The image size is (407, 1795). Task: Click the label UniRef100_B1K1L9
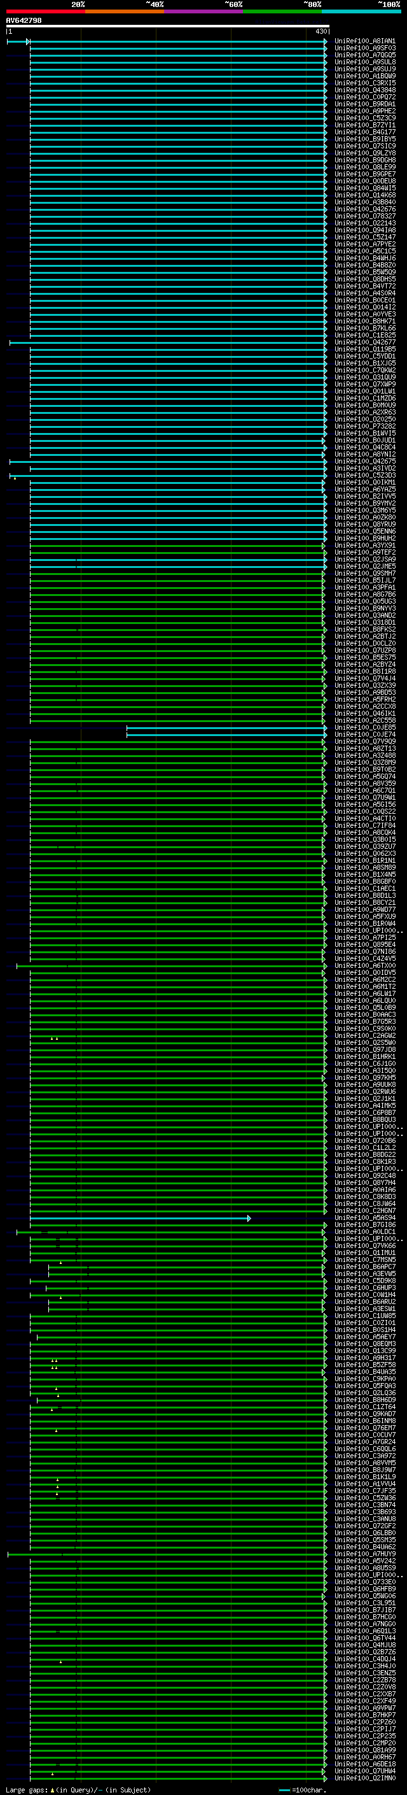364,1477
